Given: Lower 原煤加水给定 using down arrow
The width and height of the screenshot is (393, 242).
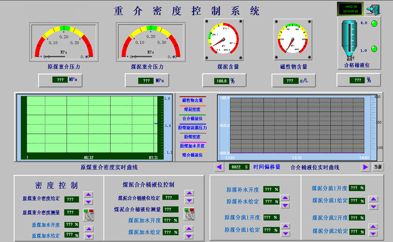Looking at the screenshot, I should [x=89, y=236].
